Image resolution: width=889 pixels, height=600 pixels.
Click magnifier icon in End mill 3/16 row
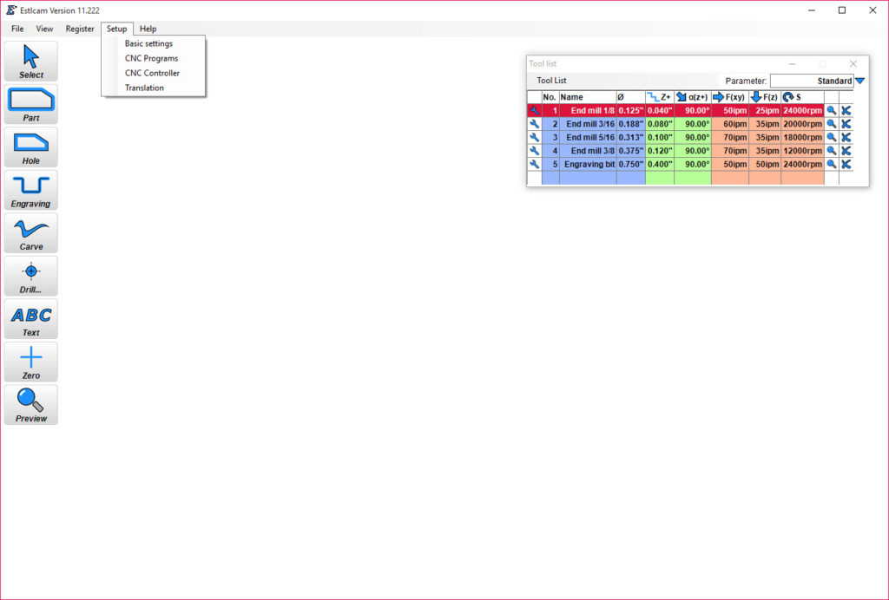[831, 124]
